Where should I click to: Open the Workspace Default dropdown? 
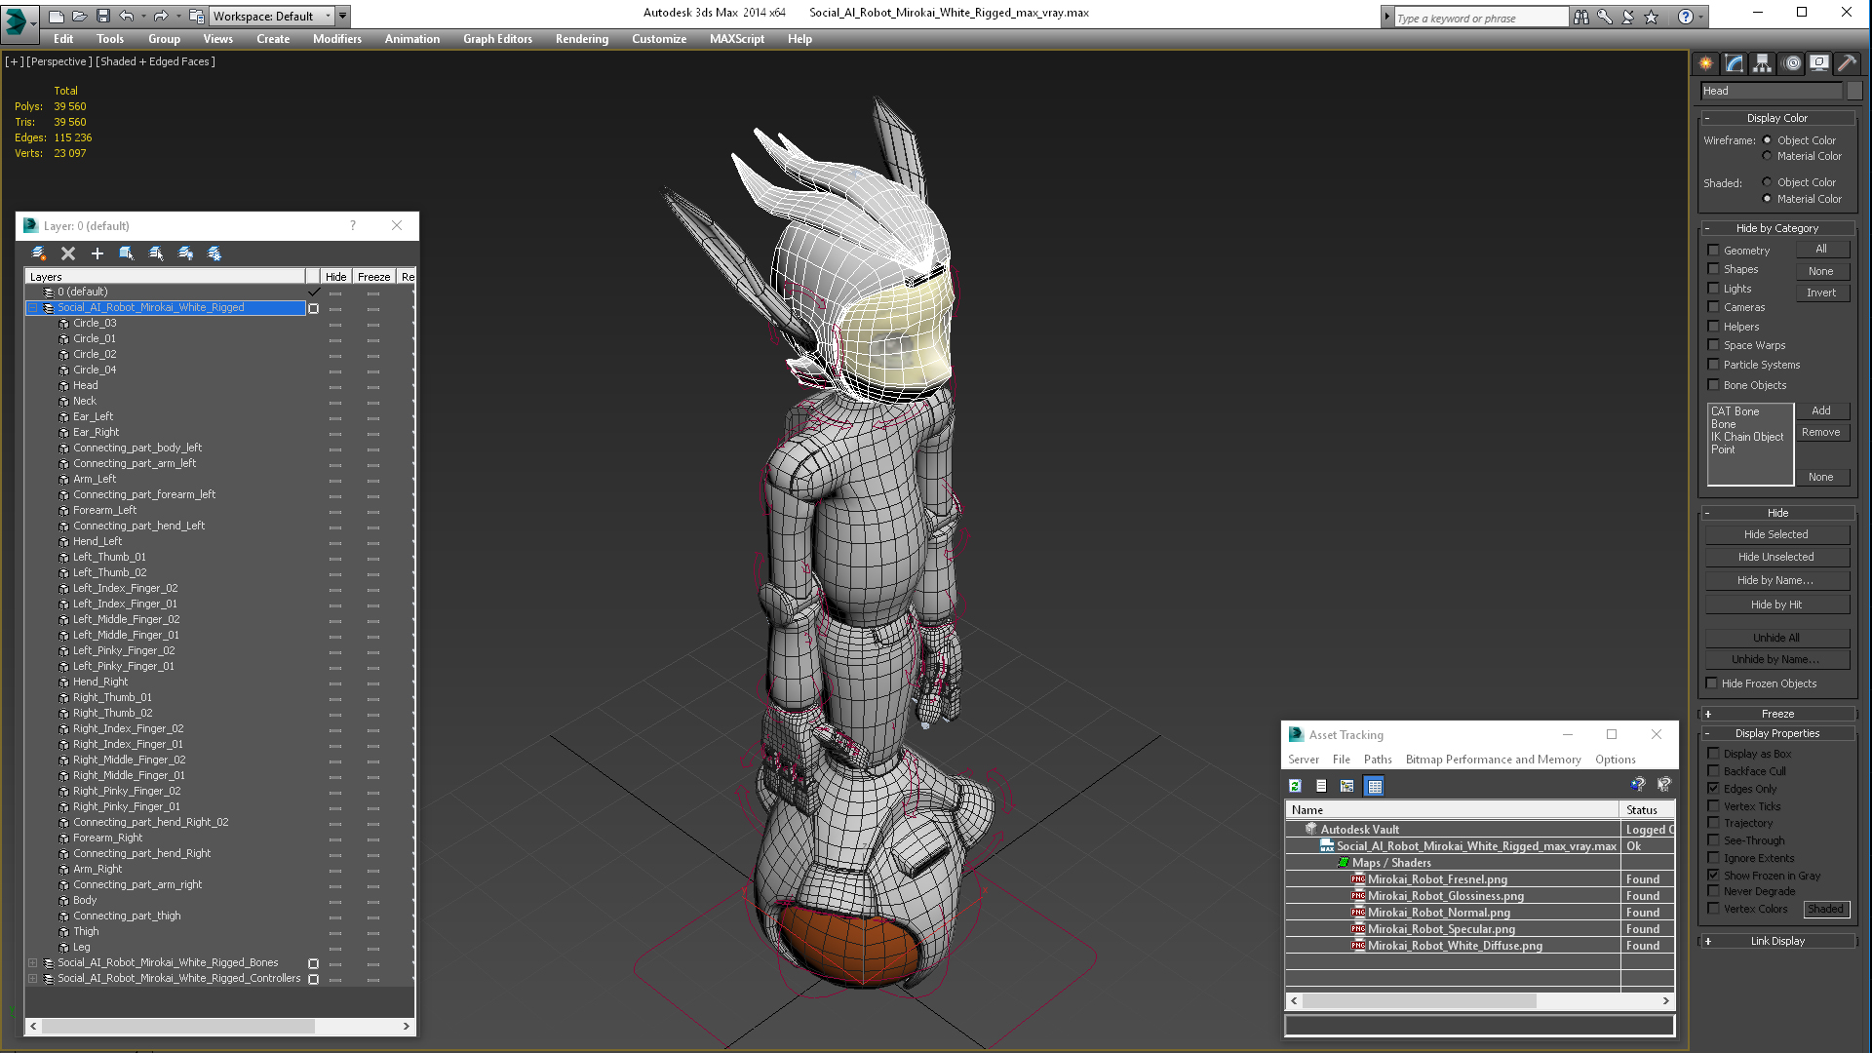pyautogui.click(x=327, y=17)
